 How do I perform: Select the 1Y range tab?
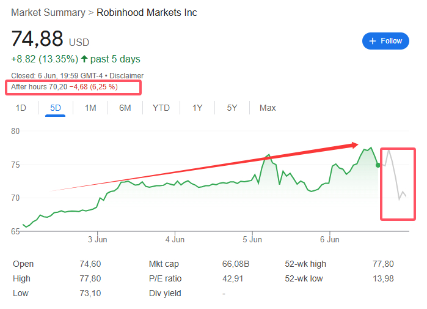tap(197, 108)
